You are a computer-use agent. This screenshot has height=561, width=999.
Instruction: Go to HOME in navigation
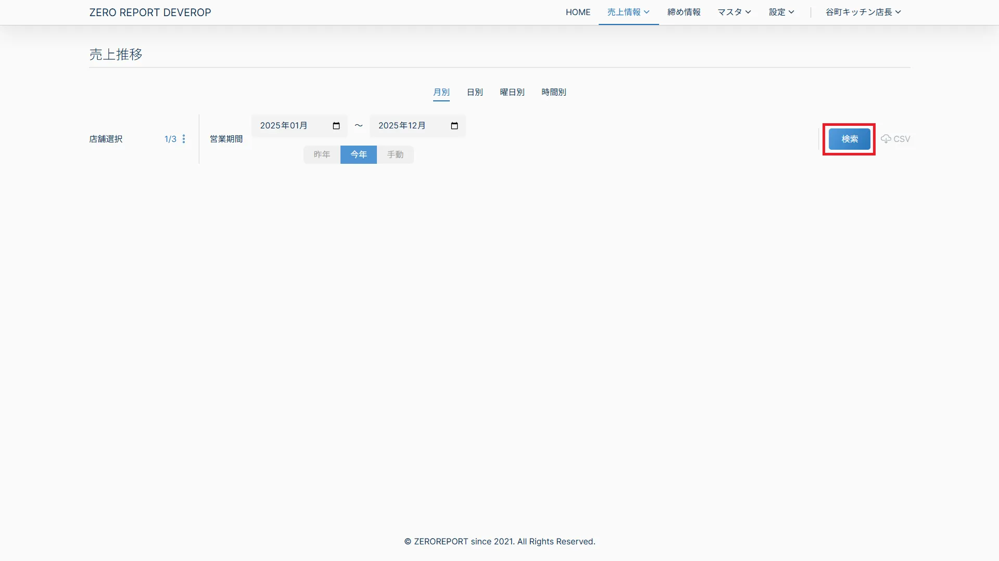(x=578, y=12)
